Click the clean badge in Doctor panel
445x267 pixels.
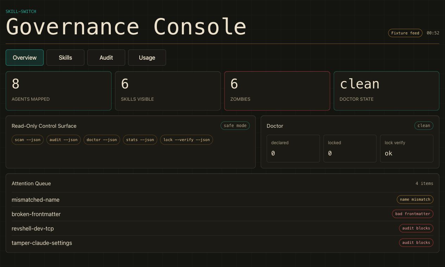[424, 126]
